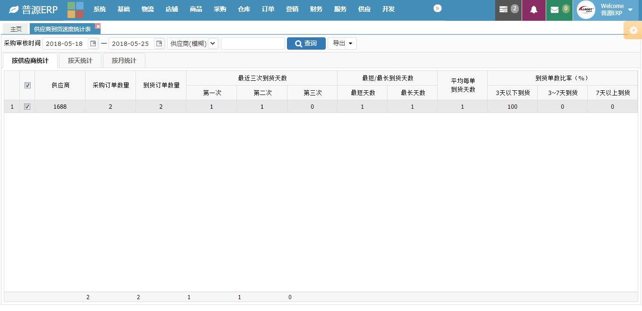Click the 7天以上到货 column header
642x311 pixels.
pyautogui.click(x=613, y=93)
